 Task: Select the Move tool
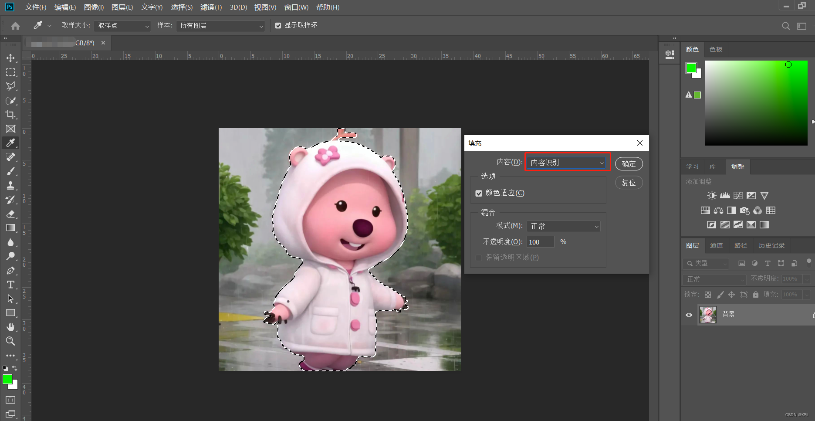coord(10,58)
